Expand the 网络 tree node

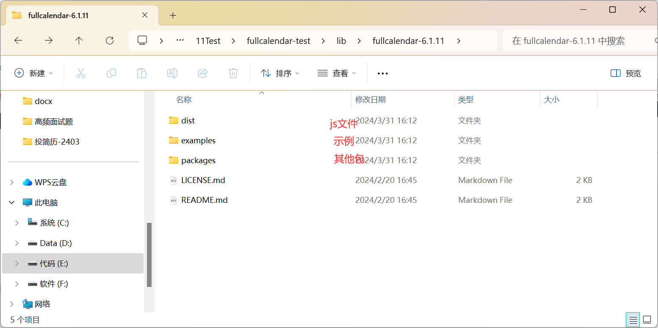(11, 304)
